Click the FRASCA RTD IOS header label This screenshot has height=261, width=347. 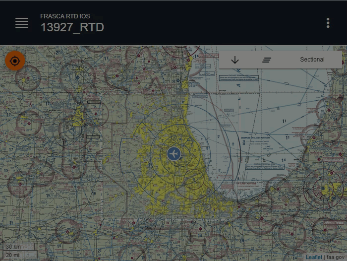click(65, 16)
